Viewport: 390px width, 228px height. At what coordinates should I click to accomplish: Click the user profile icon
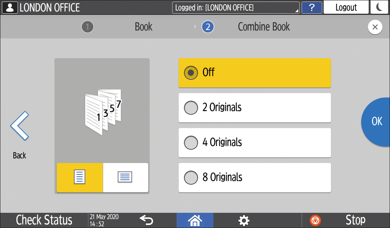pos(10,7)
